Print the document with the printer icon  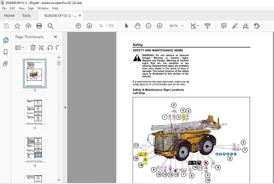pyautogui.click(x=39, y=26)
